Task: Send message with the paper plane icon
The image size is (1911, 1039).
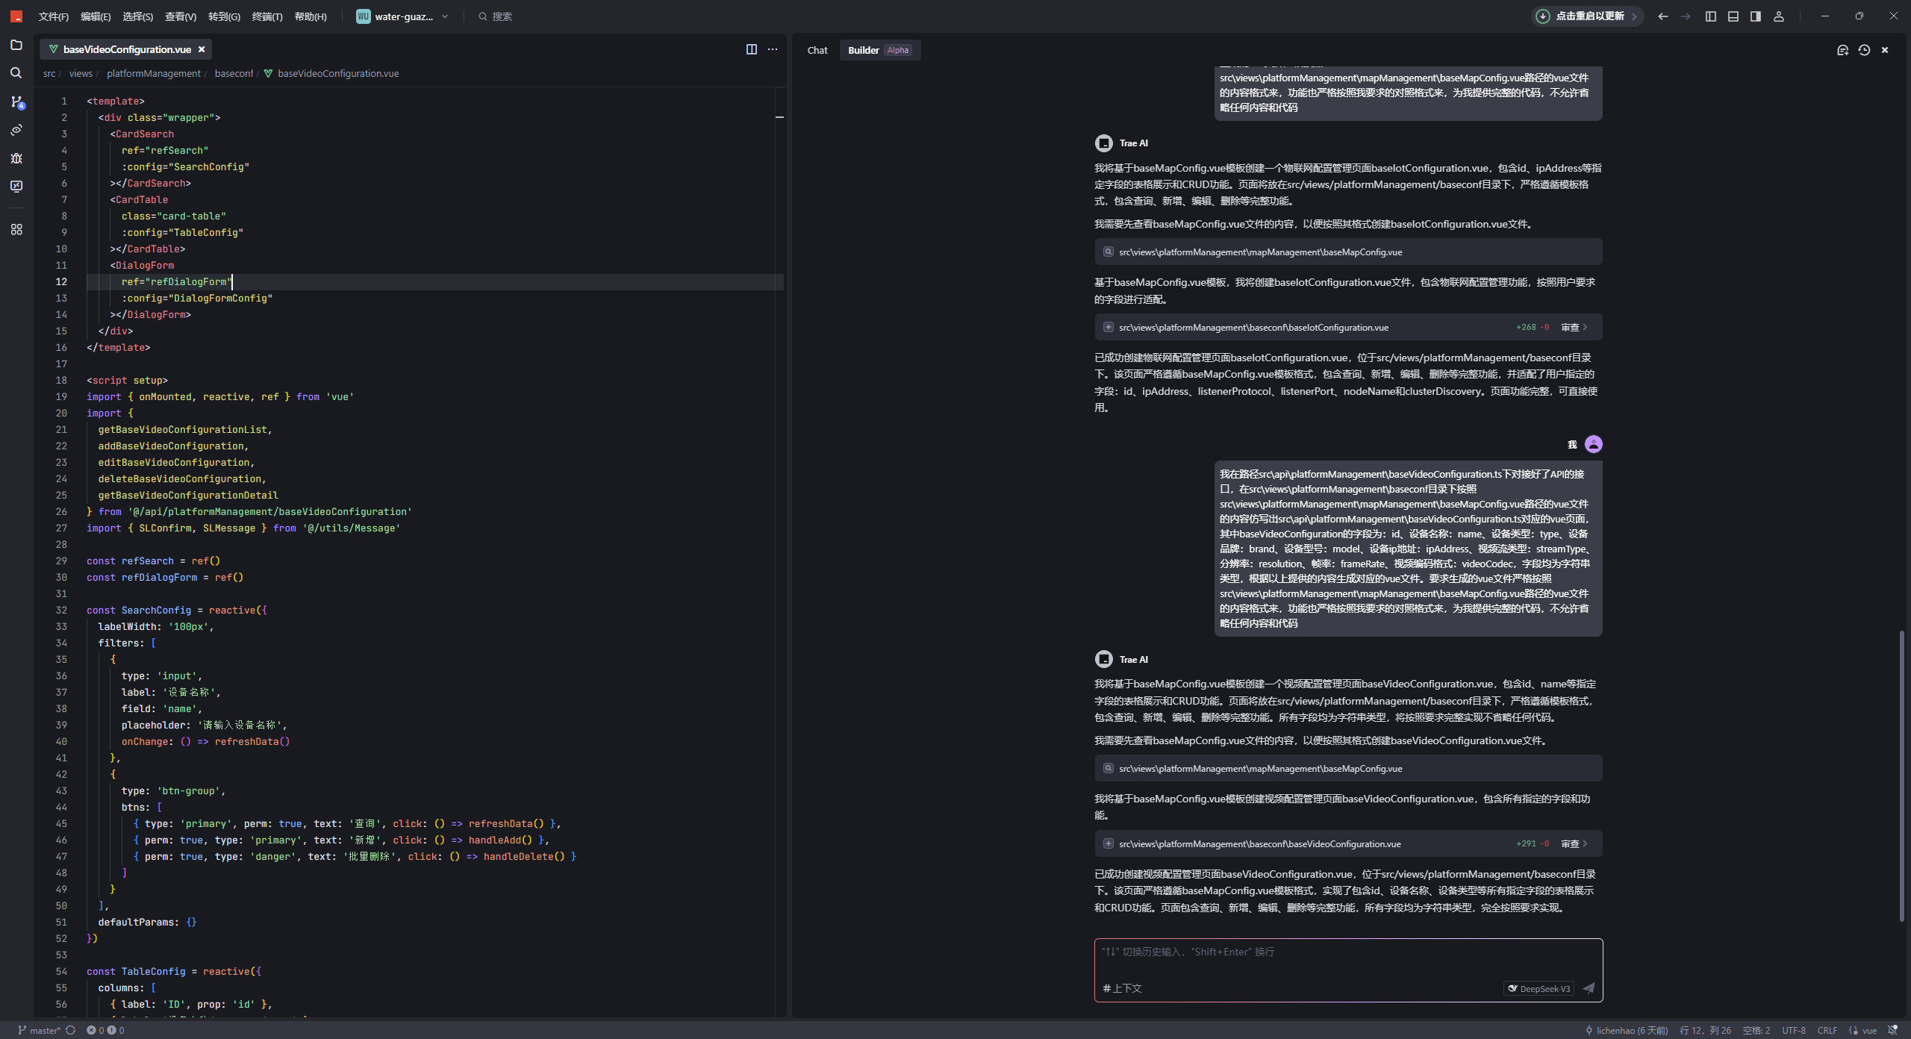Action: [x=1589, y=988]
